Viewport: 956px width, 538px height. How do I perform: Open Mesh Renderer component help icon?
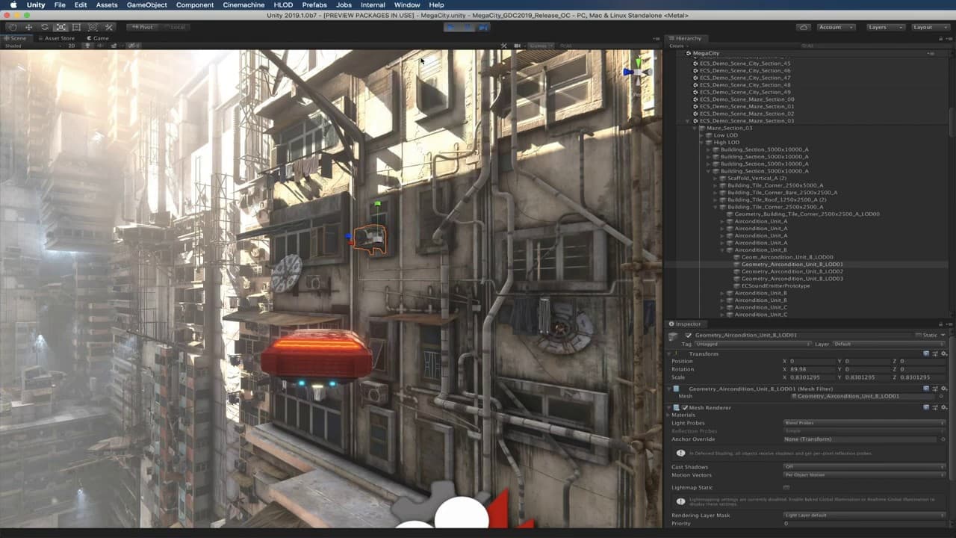926,407
